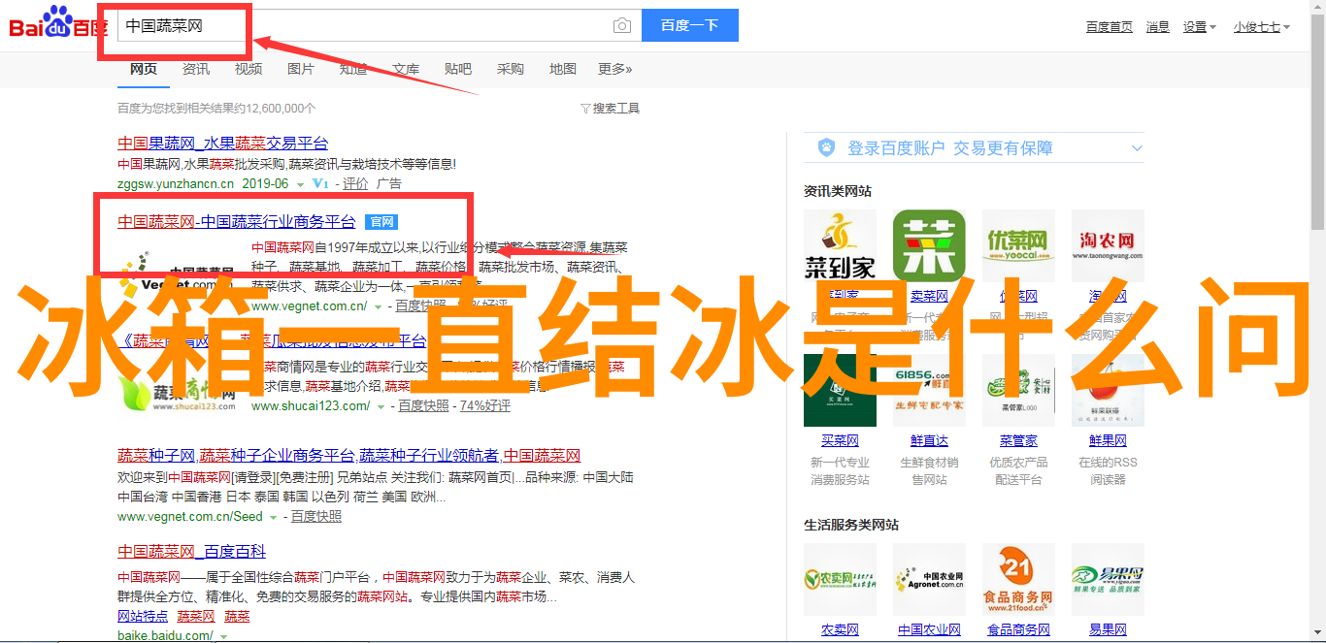Click 菜到家 site thumbnail
The width and height of the screenshot is (1326, 643).
point(840,246)
